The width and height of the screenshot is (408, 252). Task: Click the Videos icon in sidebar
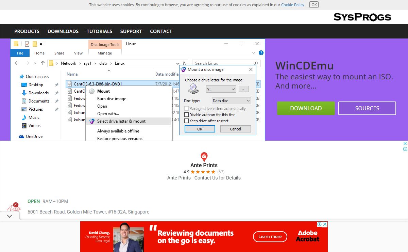[24, 126]
